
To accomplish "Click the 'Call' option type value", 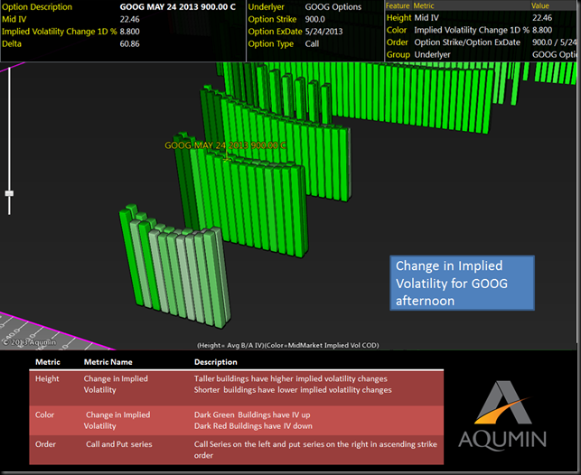I will coord(312,43).
